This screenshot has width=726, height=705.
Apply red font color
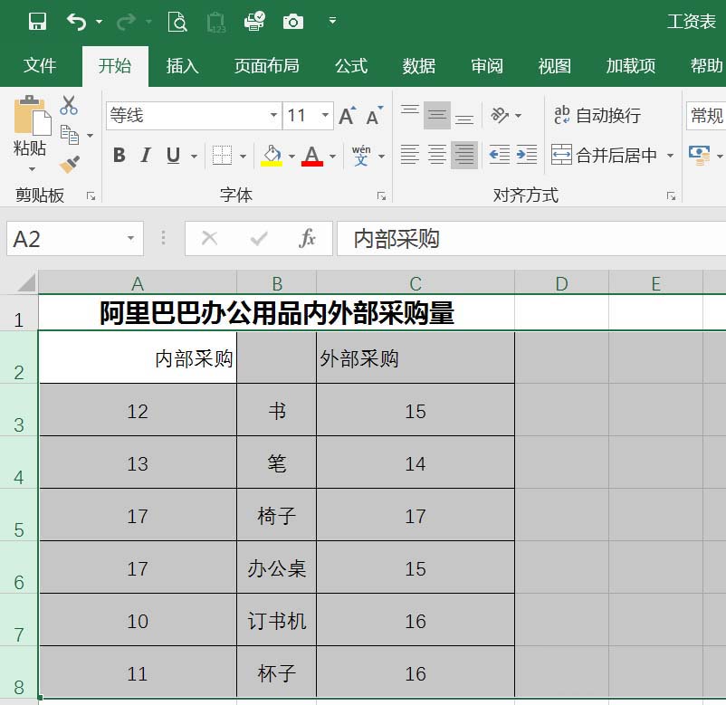pos(312,155)
